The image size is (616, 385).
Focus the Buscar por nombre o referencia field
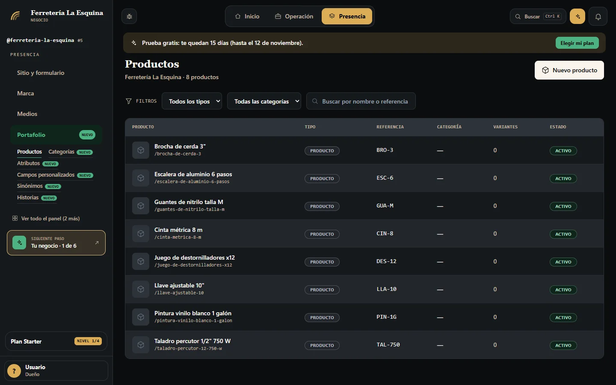(361, 101)
